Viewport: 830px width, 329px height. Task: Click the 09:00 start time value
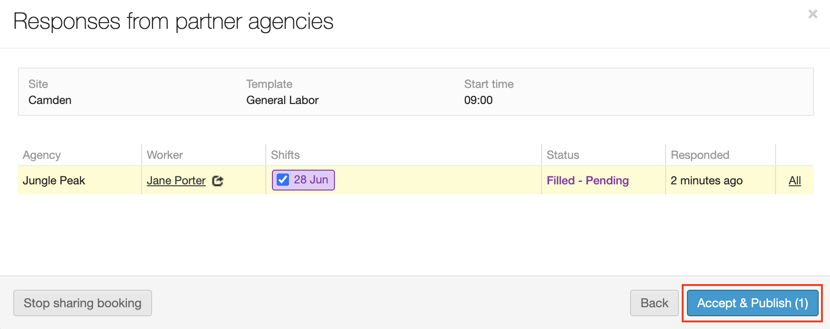point(478,100)
